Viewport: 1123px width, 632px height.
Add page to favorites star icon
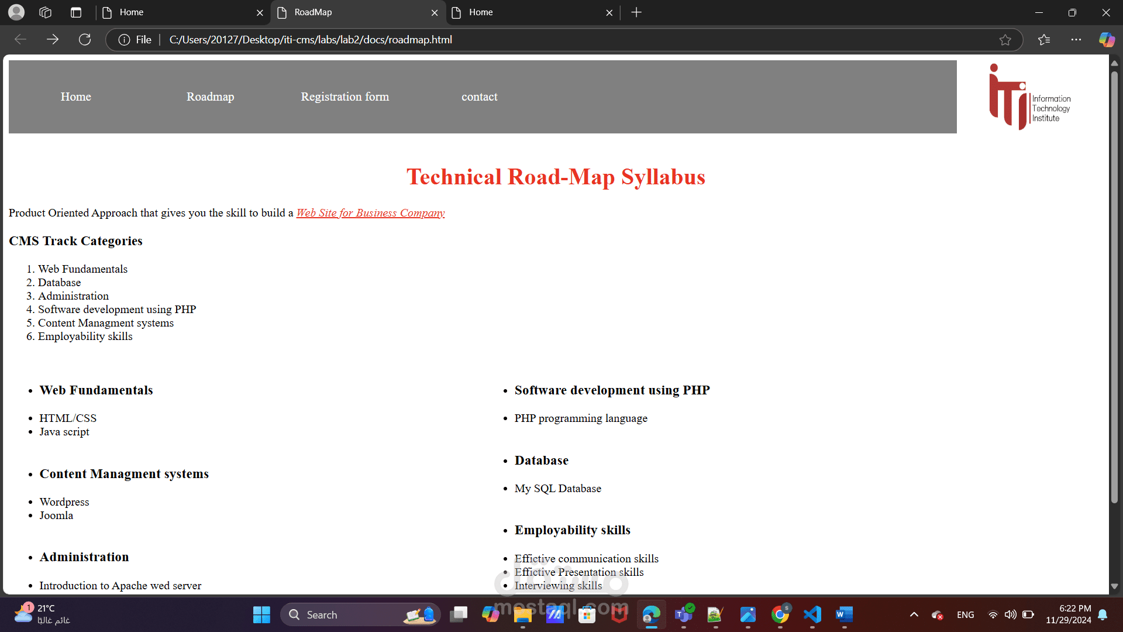point(1005,40)
